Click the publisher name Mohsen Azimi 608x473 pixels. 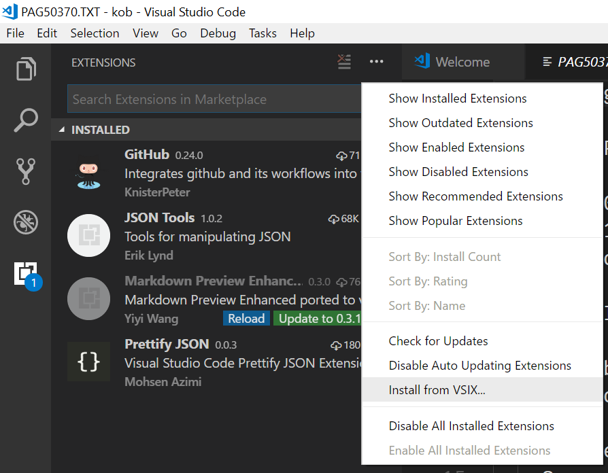(x=163, y=381)
